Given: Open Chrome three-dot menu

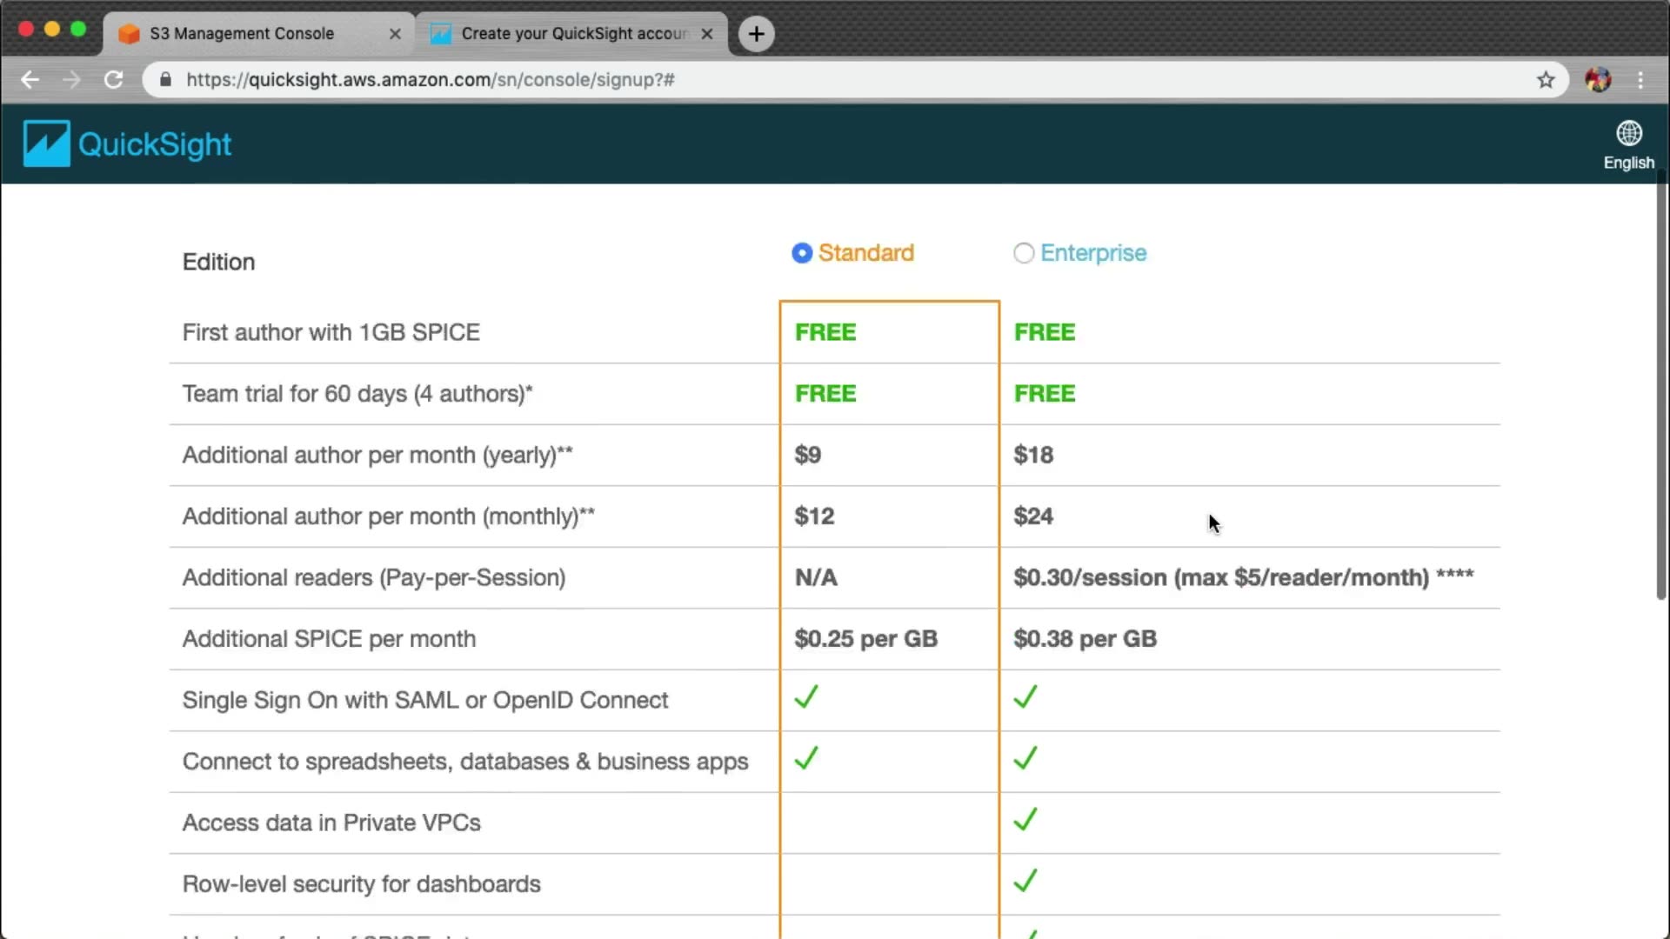Looking at the screenshot, I should point(1640,80).
